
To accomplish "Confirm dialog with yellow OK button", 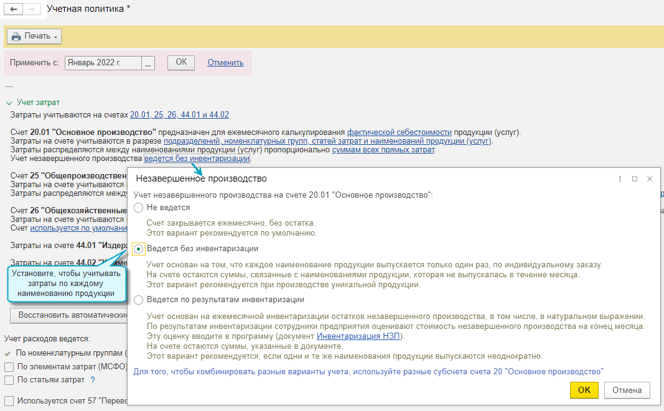I will [x=584, y=390].
